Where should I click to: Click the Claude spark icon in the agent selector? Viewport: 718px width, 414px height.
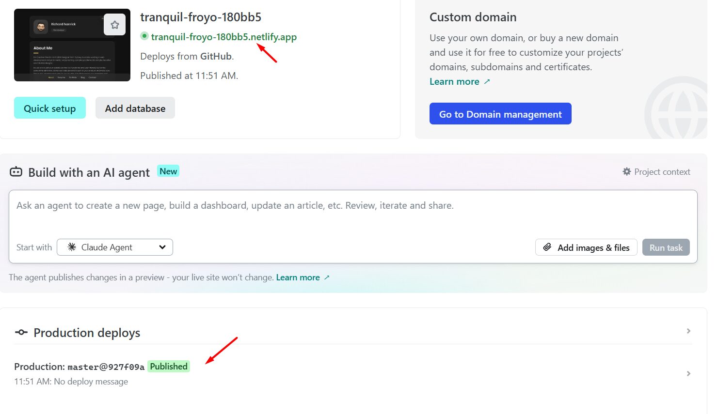(x=71, y=247)
